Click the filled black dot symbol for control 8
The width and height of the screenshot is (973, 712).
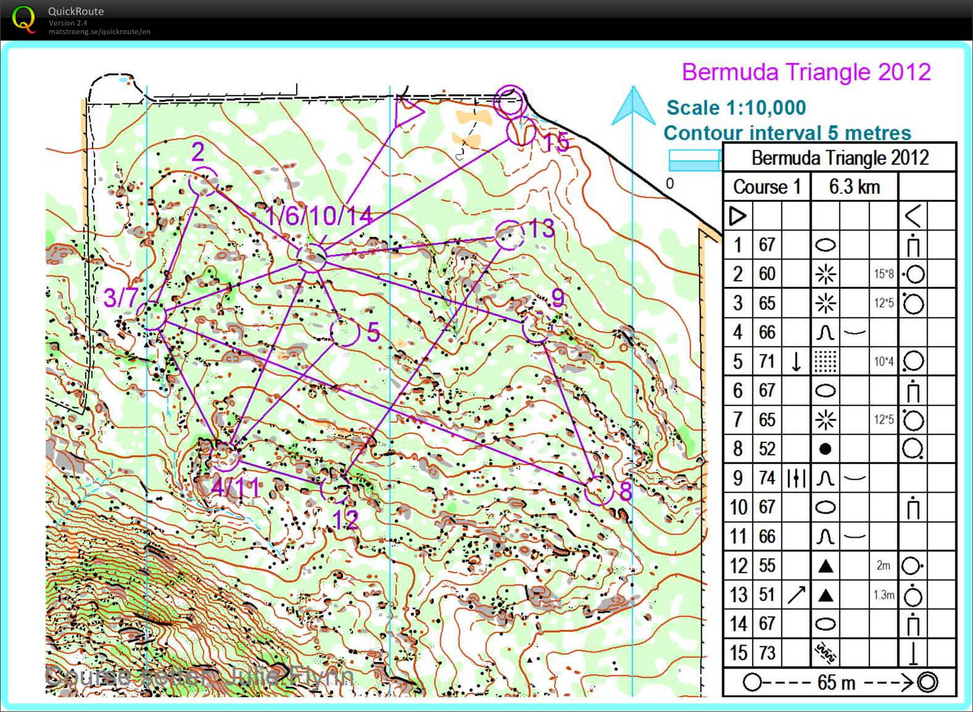tap(825, 449)
